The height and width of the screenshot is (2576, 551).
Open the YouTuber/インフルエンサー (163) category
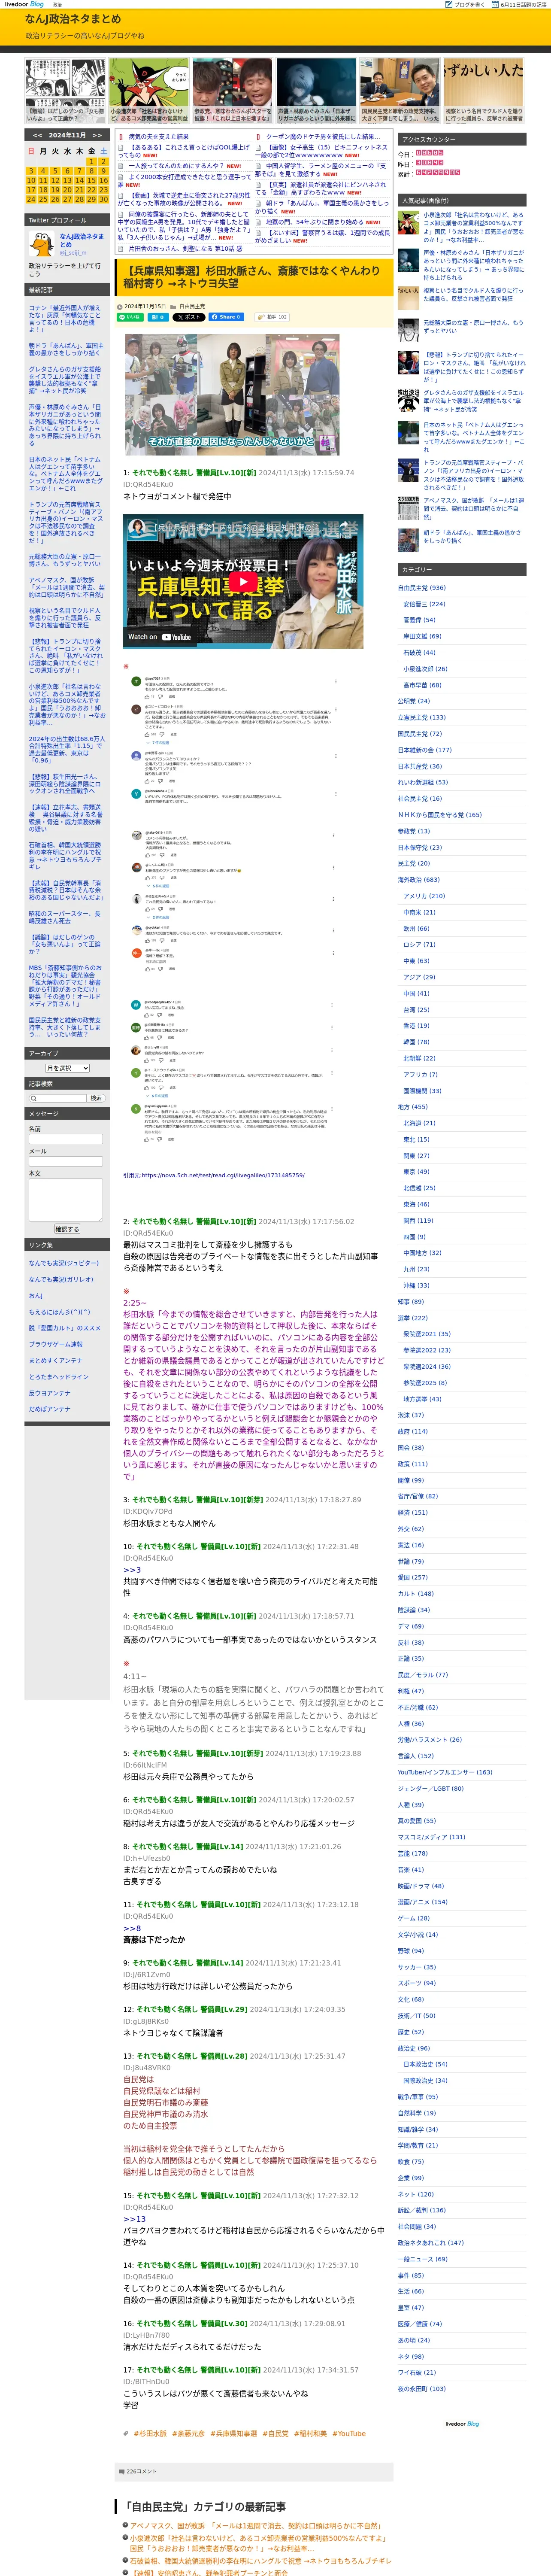tap(445, 1772)
